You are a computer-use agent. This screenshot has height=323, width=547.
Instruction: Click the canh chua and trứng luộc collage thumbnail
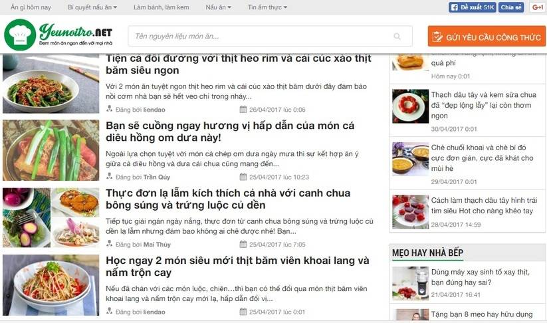click(x=51, y=217)
